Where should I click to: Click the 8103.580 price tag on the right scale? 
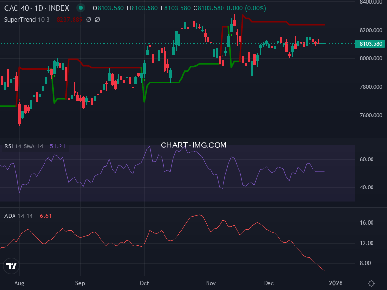click(370, 43)
